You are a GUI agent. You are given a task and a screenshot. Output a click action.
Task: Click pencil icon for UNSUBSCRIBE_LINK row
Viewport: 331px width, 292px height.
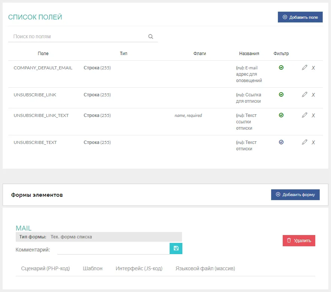(x=304, y=94)
